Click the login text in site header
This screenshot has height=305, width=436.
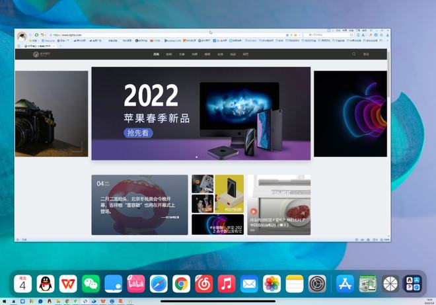pos(366,54)
